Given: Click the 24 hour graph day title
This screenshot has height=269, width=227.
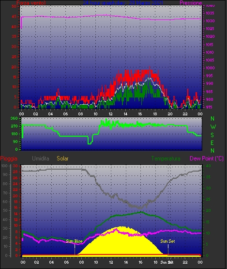Looking at the screenshot, I should pos(123,3).
